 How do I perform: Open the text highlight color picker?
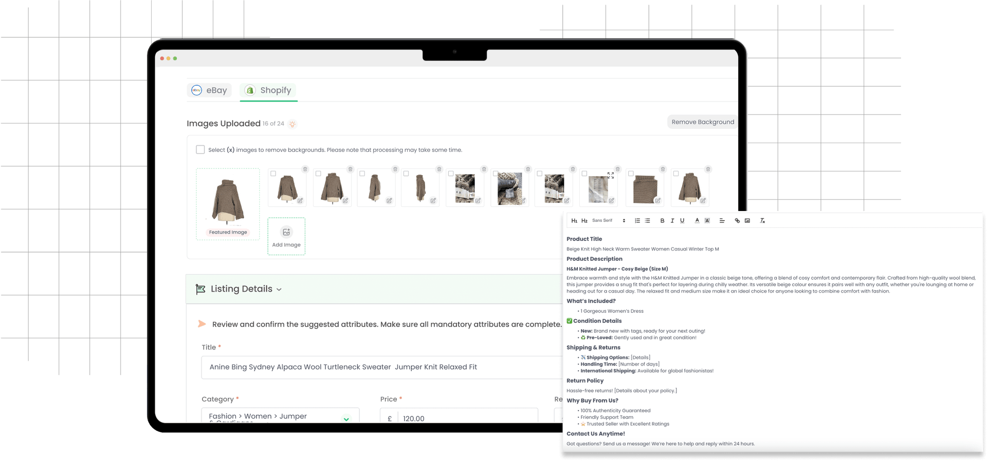pyautogui.click(x=707, y=221)
